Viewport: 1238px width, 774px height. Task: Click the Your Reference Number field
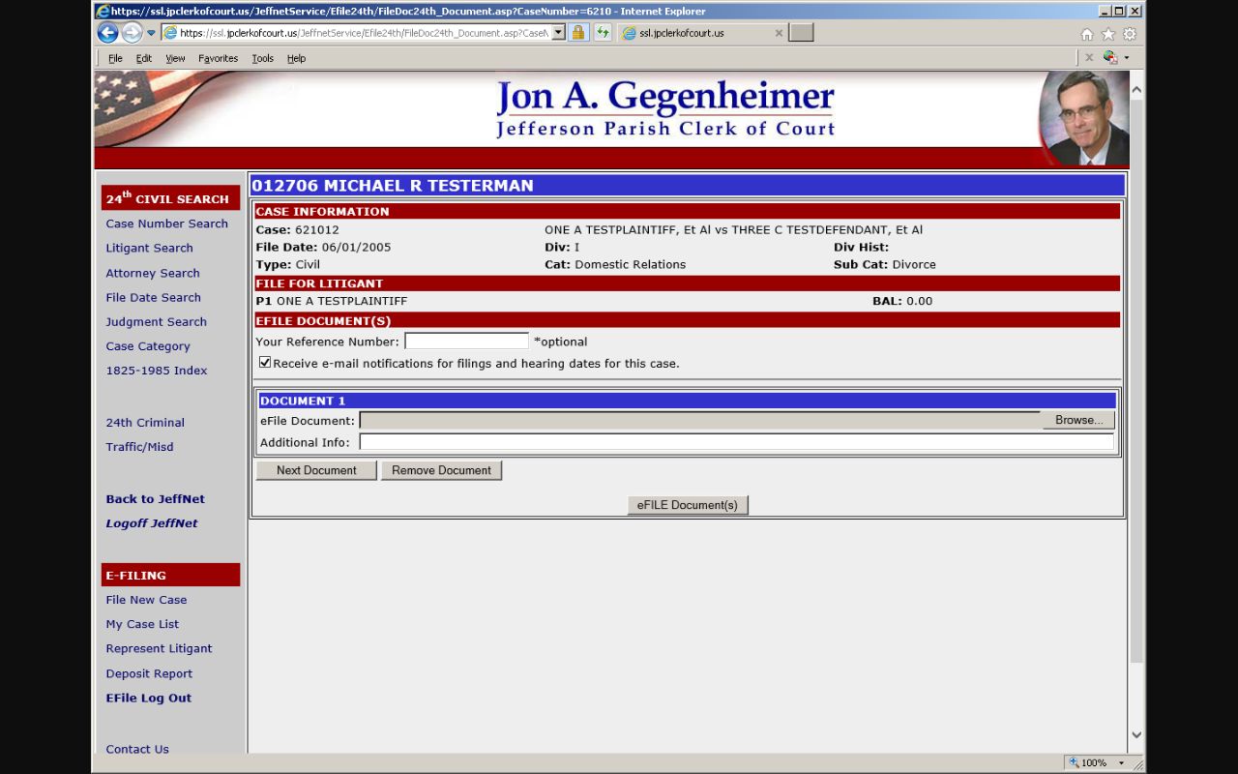(x=466, y=342)
